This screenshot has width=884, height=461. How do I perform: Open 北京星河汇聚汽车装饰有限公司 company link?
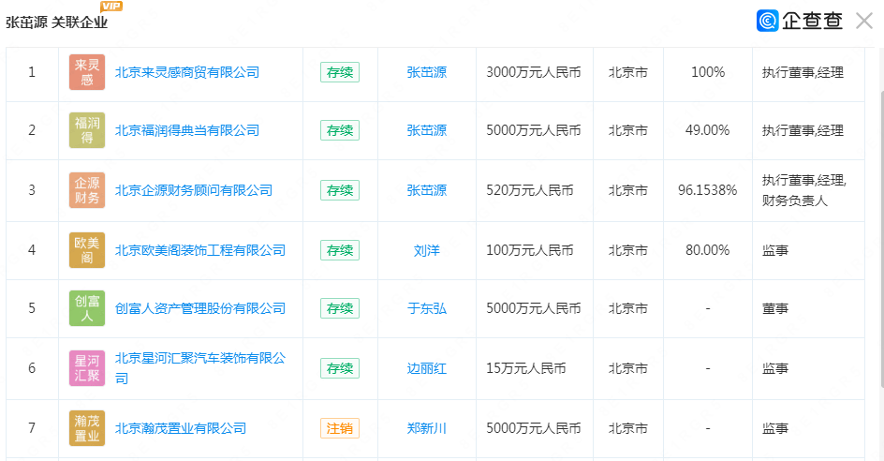pos(200,368)
